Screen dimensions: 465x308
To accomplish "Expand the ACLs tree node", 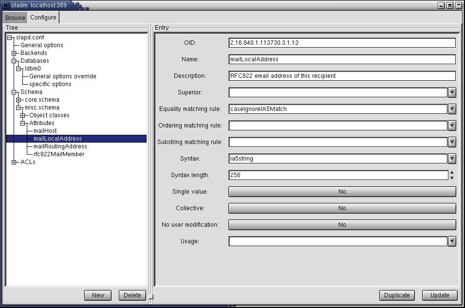I will coord(14,162).
